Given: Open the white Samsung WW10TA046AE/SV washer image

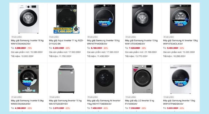Looking at the screenshot, I should (x=28, y=19).
